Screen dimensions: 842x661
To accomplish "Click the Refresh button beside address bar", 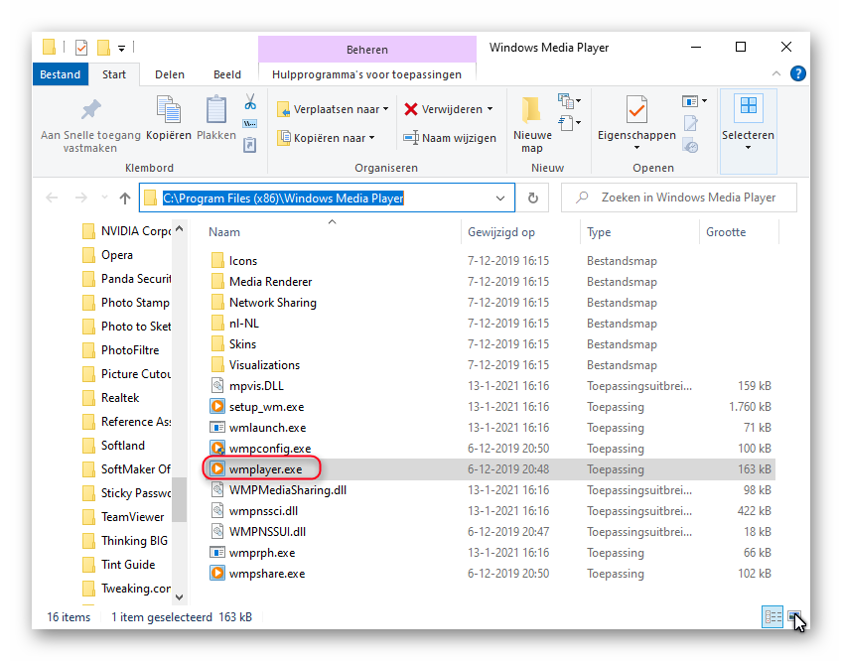I will tap(532, 198).
